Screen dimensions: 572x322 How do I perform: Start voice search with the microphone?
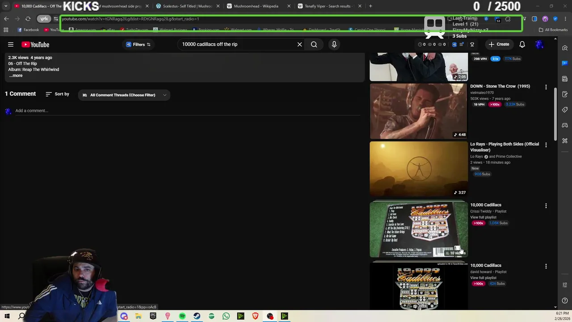[334, 44]
